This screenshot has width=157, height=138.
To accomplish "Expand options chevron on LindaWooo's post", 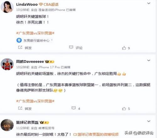I will click(149, 3).
